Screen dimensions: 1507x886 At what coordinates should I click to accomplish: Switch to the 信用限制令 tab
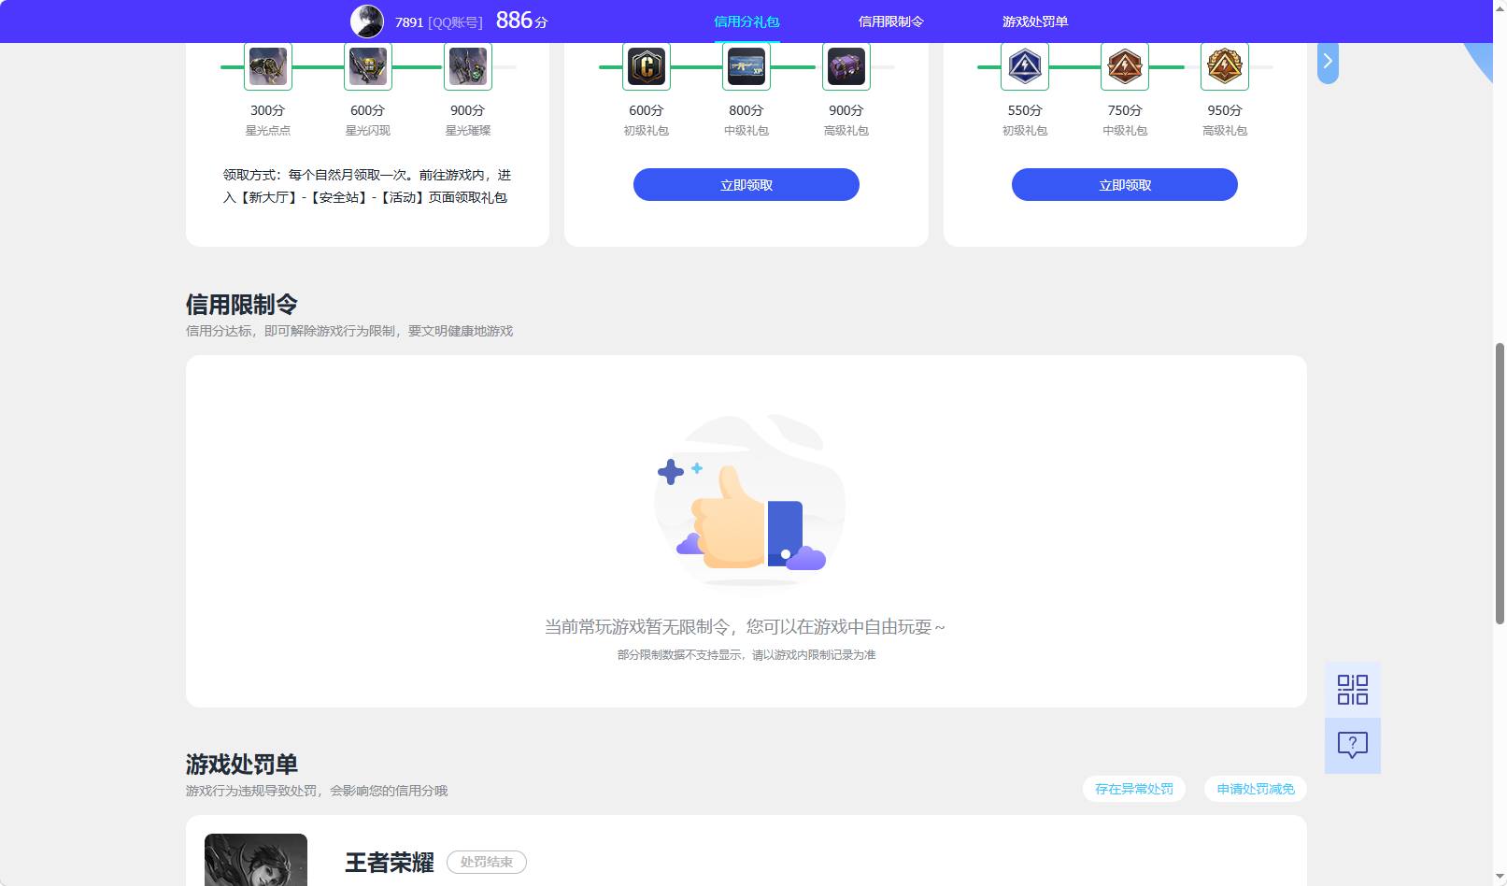click(x=891, y=21)
